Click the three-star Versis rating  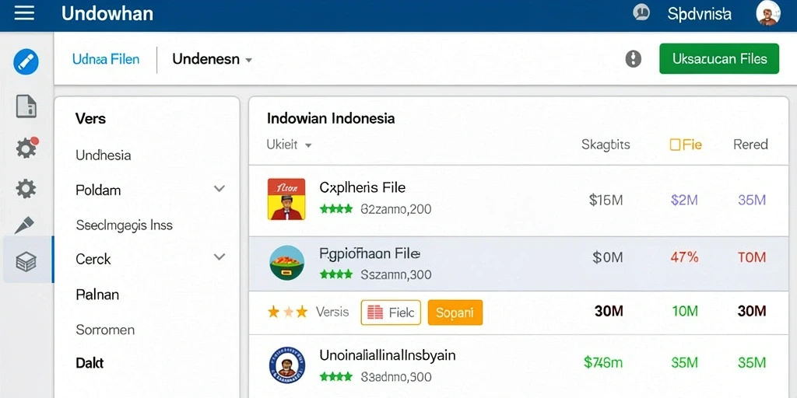click(x=288, y=312)
